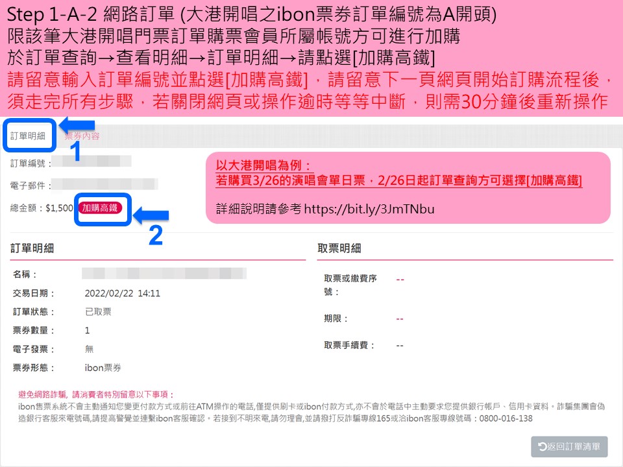Click the 返回訂單清單 button

[569, 446]
